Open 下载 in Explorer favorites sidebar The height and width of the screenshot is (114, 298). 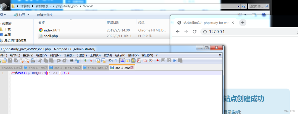(x=8, y=29)
